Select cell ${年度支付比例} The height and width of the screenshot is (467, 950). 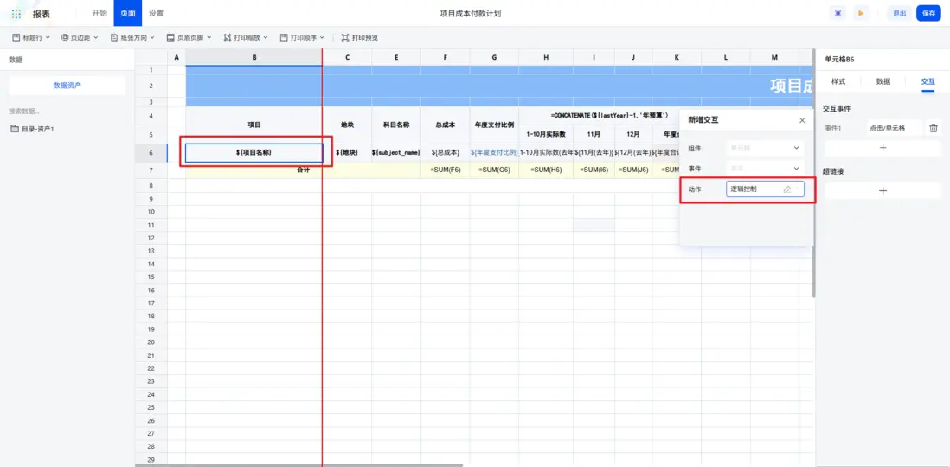pyautogui.click(x=494, y=152)
